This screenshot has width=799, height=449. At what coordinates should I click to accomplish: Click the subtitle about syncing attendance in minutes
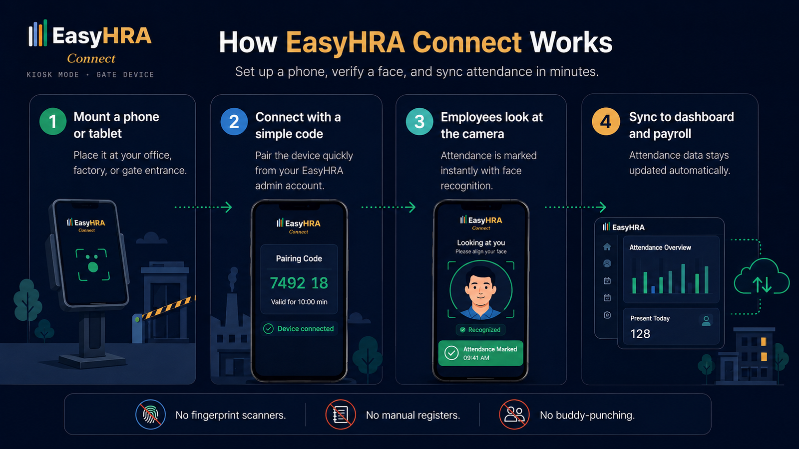click(x=417, y=71)
